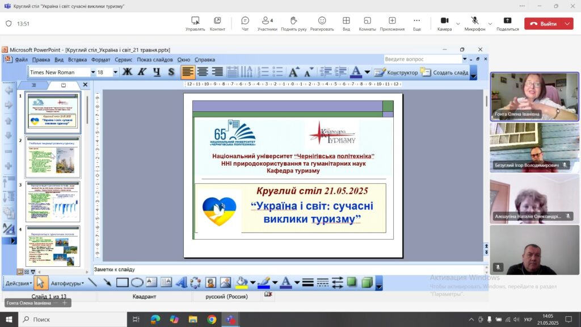Toggle bold formatting in PowerPoint toolbar
The height and width of the screenshot is (327, 581).
click(127, 72)
